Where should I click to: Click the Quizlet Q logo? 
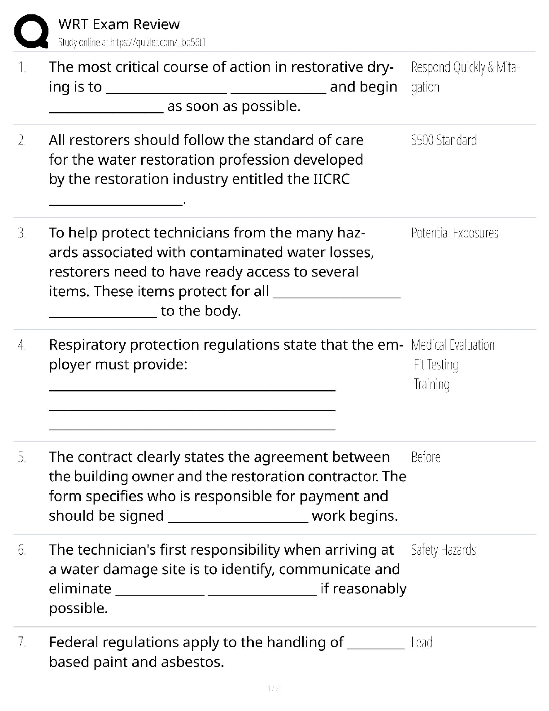[31, 31]
